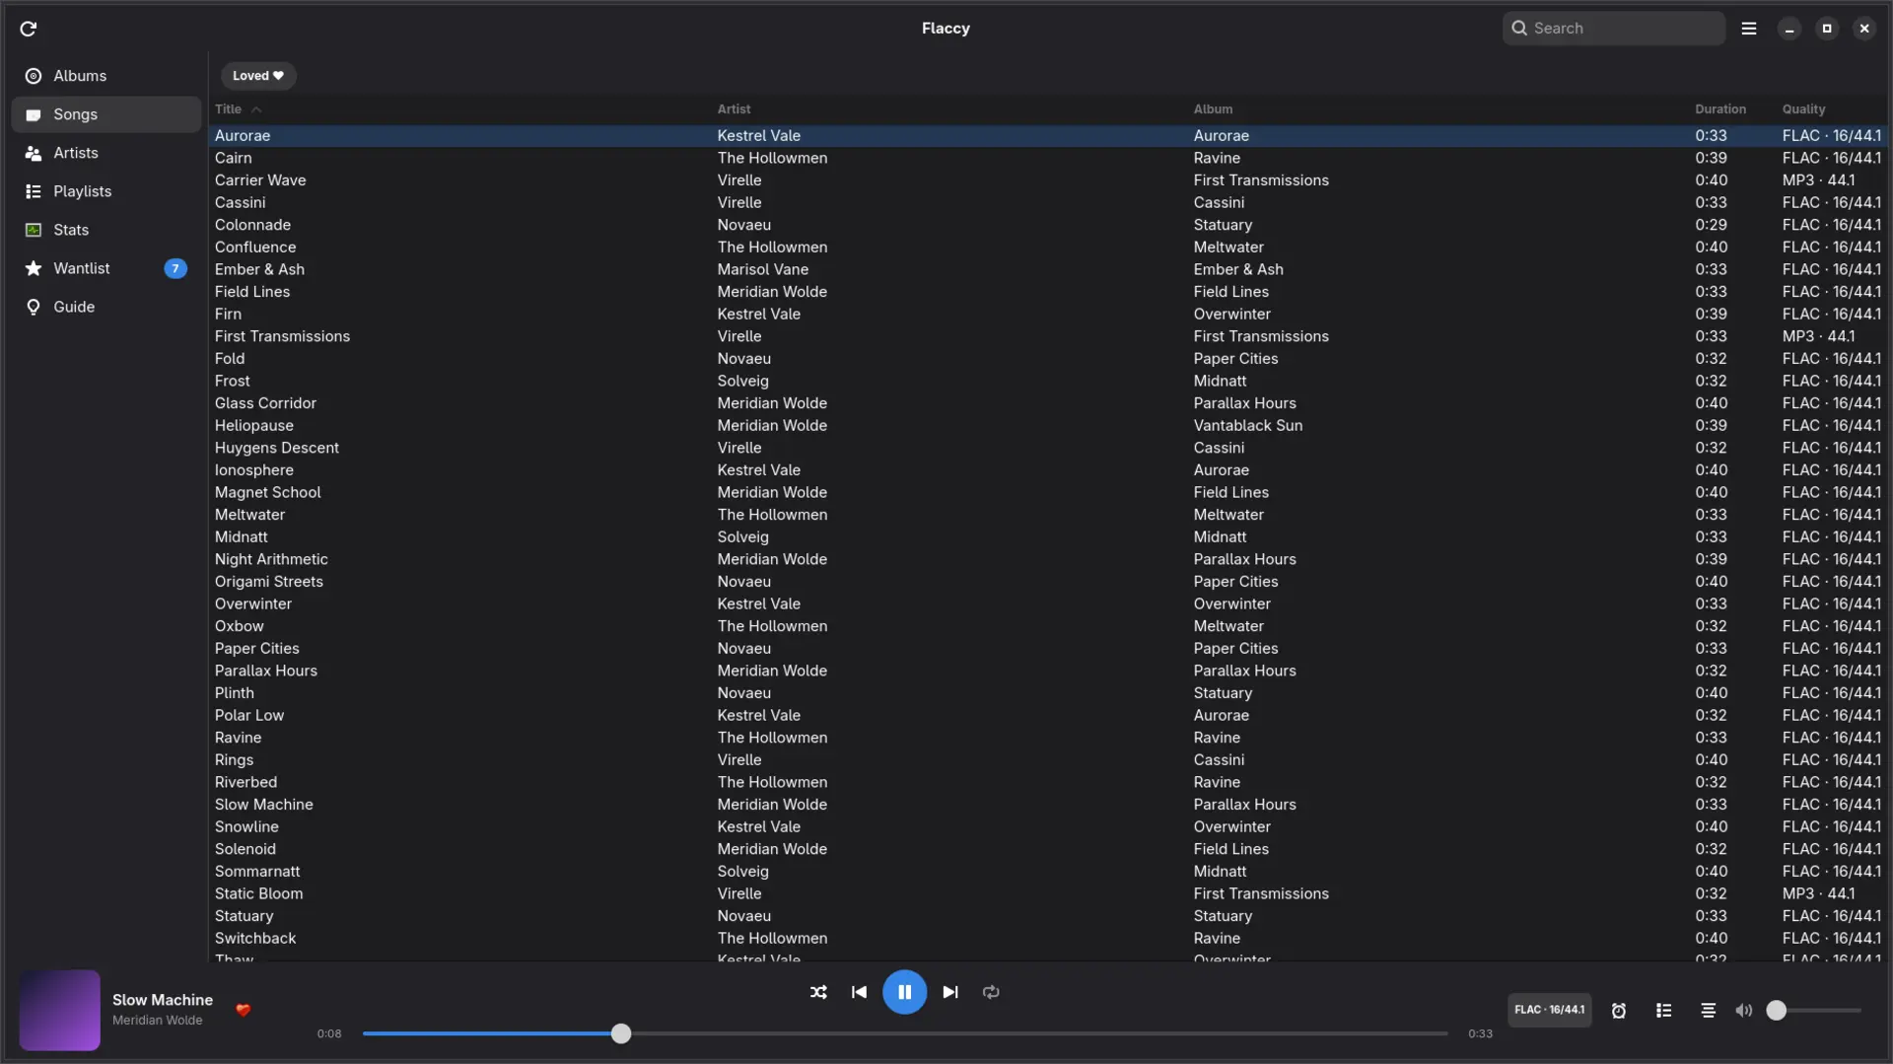This screenshot has width=1893, height=1064.
Task: Click MP3 · 44.1 quality for First Transmissions
Action: (1819, 336)
